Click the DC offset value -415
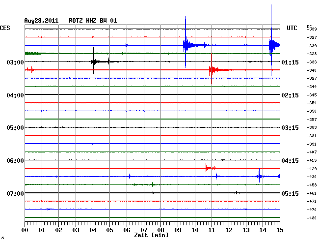 312,160
